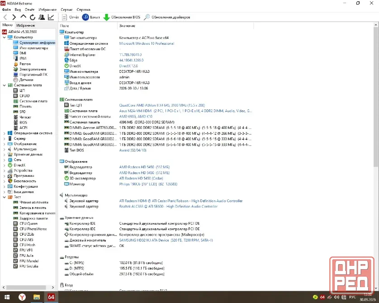Open Philips 190C6 monitor link
The image size is (379, 303).
tap(148, 184)
